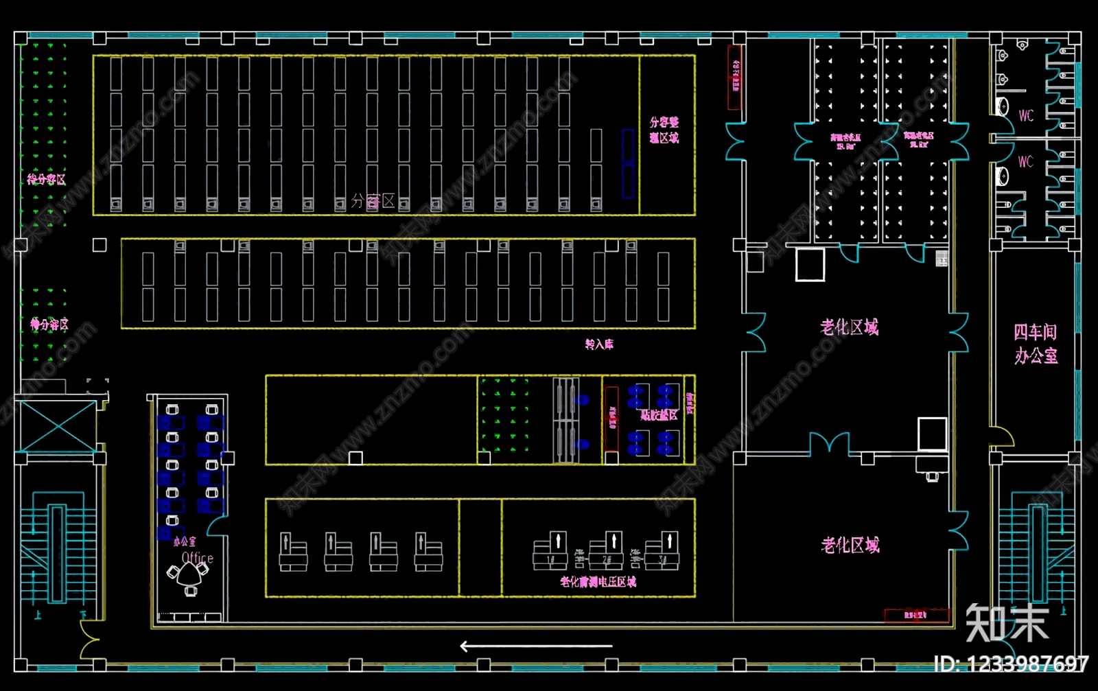Select the upper 'WC' restroom label

[1026, 115]
